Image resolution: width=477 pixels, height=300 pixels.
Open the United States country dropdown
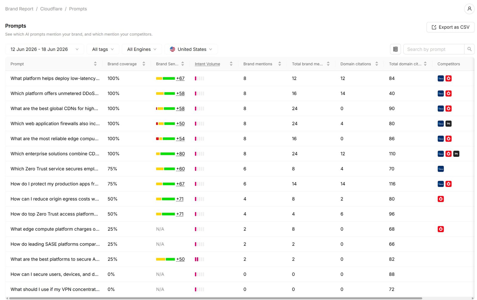(x=191, y=49)
